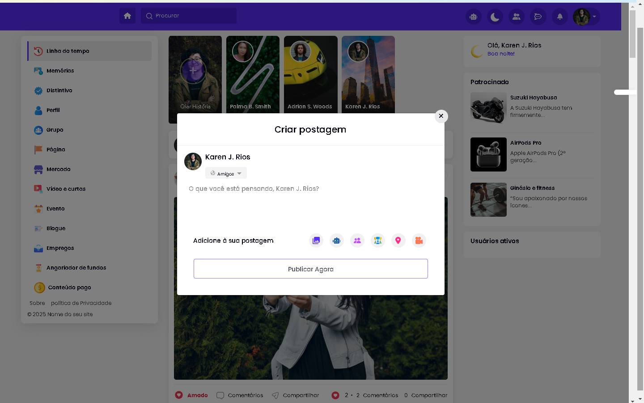Toggle dark mode with the moon icon
644x403 pixels.
[495, 17]
